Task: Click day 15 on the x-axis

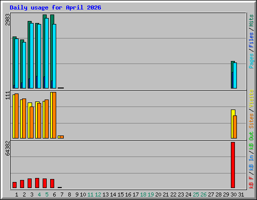Action: [x=120, y=194]
